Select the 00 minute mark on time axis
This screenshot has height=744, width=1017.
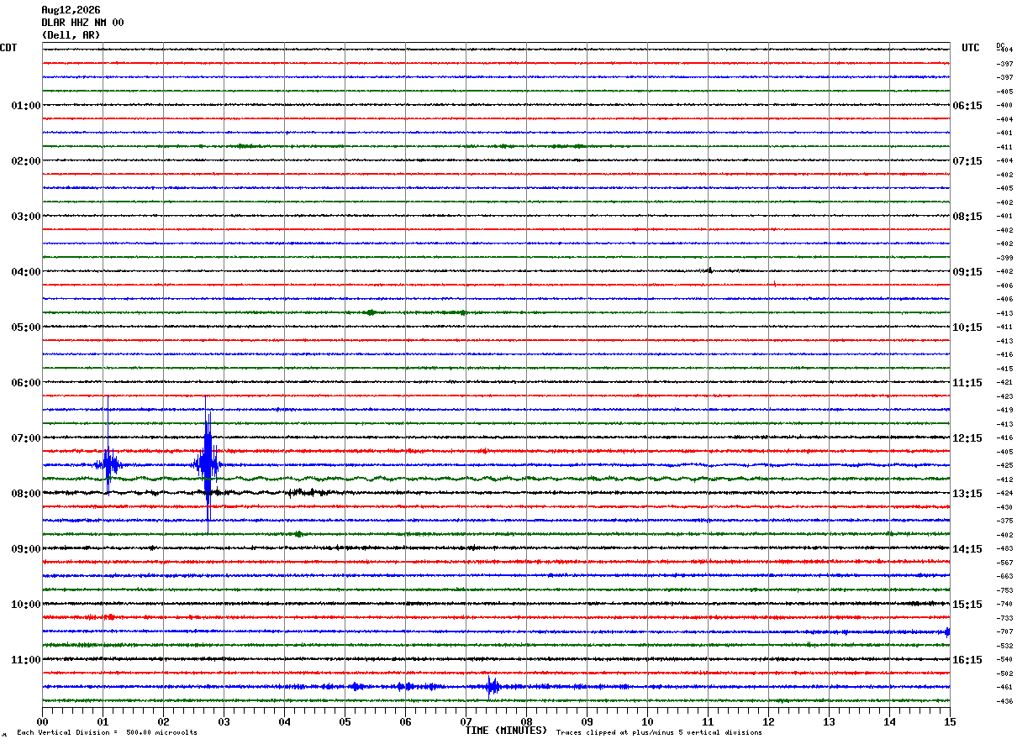point(42,721)
